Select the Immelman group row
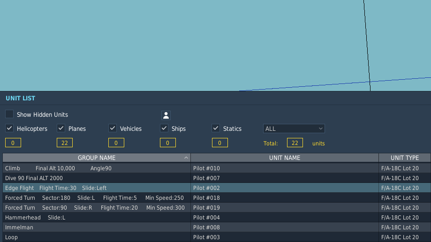The width and height of the screenshot is (431, 242). point(96,227)
